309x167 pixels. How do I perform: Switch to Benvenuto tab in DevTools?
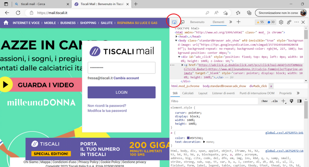[197, 22]
